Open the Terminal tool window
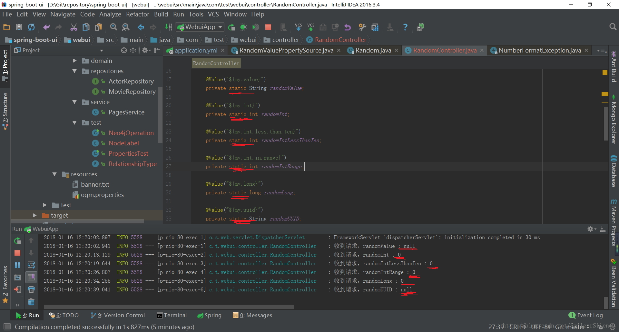 pyautogui.click(x=172, y=315)
